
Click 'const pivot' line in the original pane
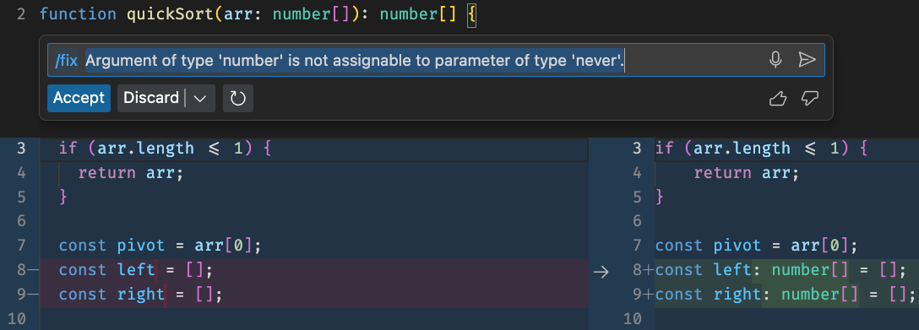(x=160, y=245)
